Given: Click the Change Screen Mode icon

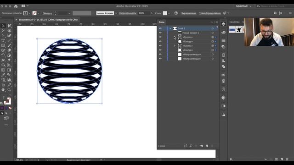Looking at the screenshot, I should pos(6,118).
